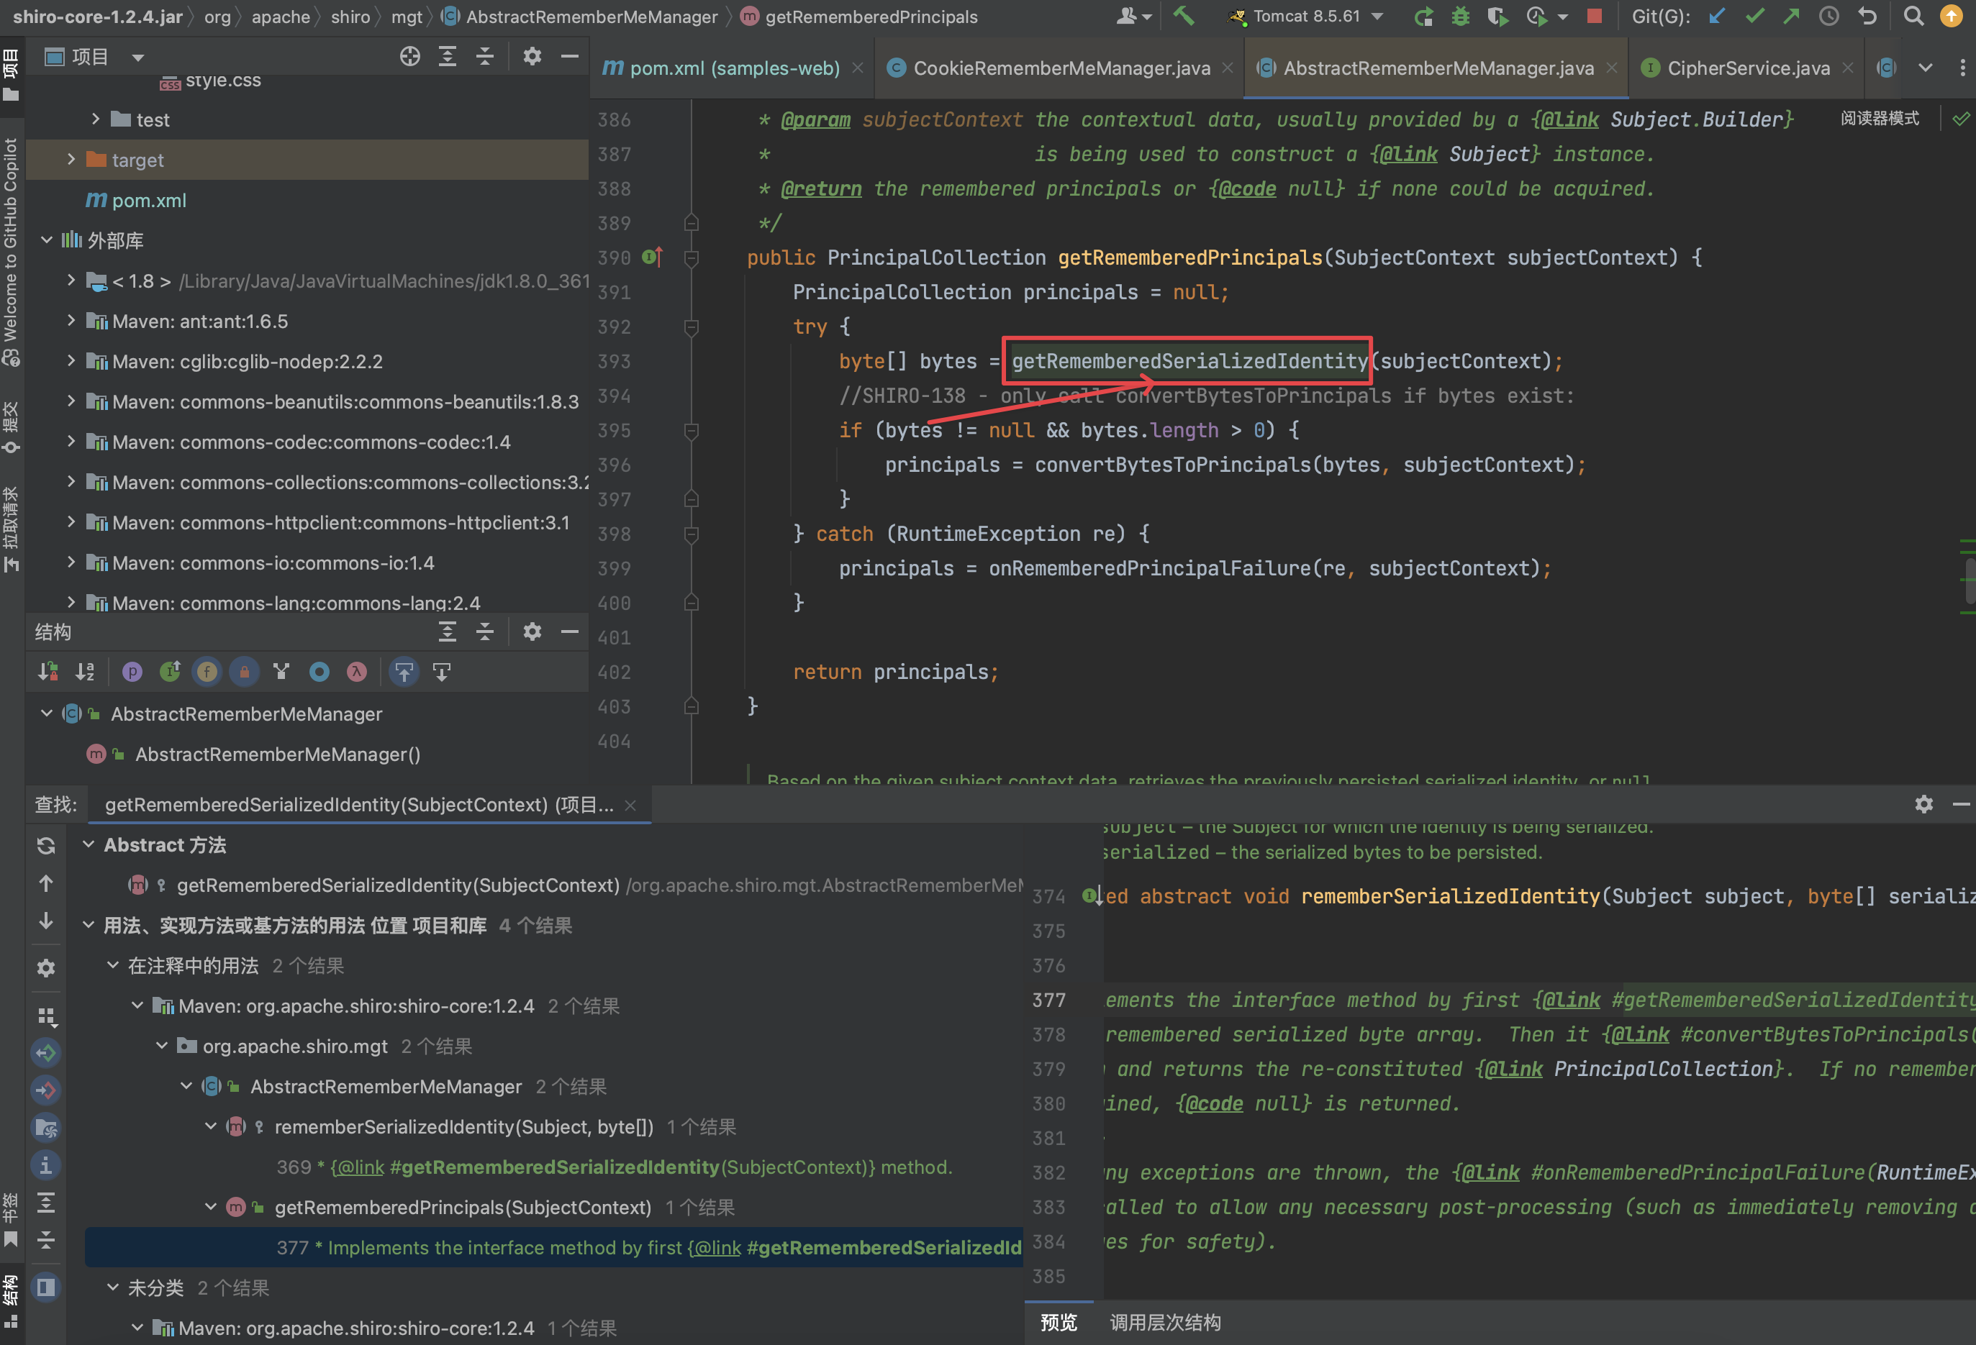Collapse the 未分类 results group
The height and width of the screenshot is (1345, 1976).
pos(112,1287)
